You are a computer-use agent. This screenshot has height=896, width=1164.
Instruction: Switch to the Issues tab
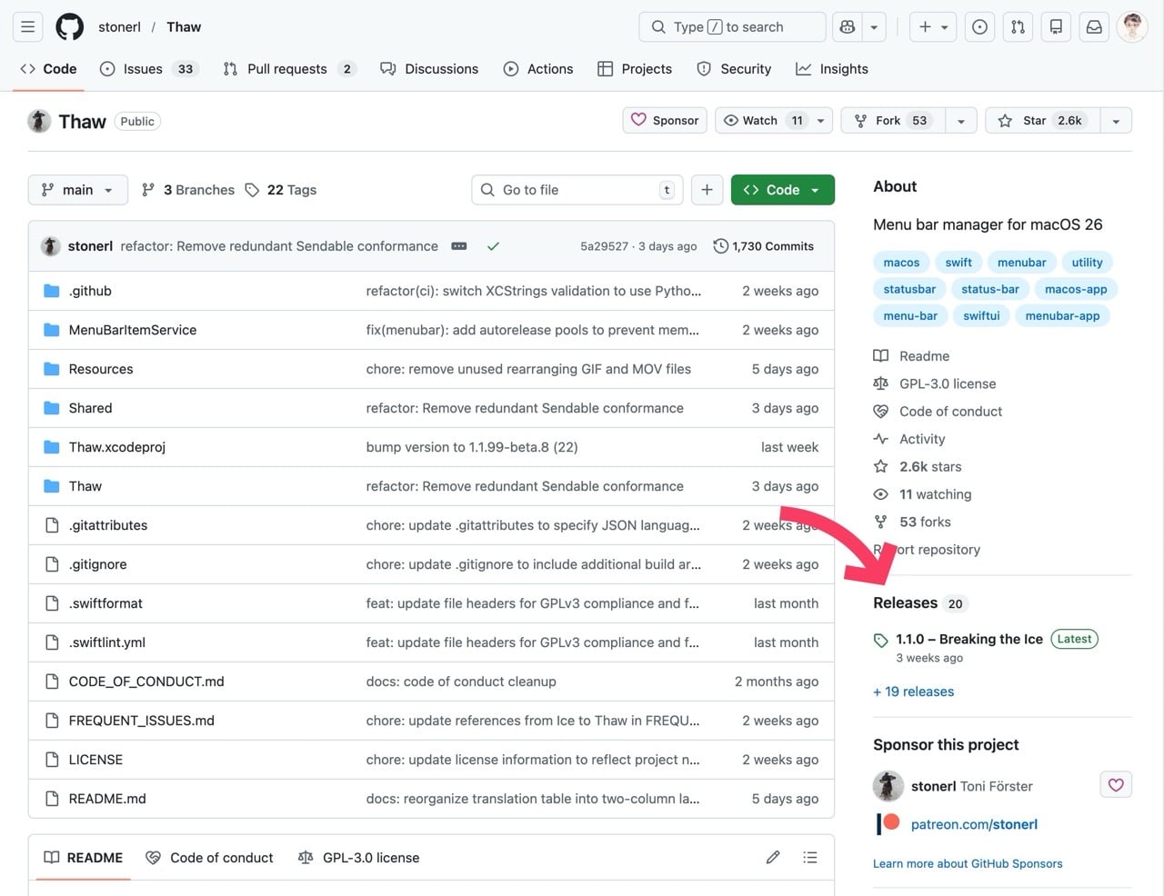pyautogui.click(x=143, y=69)
